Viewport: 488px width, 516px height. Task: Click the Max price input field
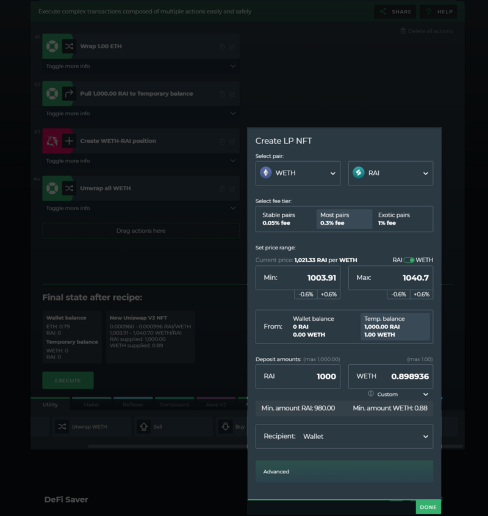click(x=390, y=278)
